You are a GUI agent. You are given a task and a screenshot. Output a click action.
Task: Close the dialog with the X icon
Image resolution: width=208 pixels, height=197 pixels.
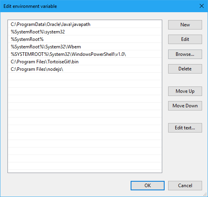click(202, 6)
